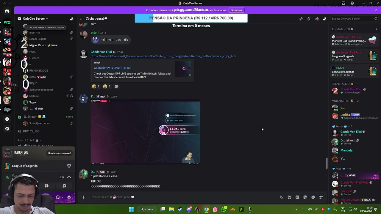Type in 'Conversar em #chat-geral' message field

pyautogui.click(x=183, y=197)
